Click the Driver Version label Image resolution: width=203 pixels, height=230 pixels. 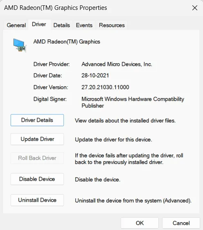[x=51, y=87]
